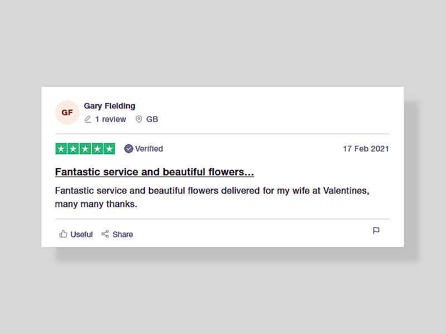Click the review body paragraph text

pyautogui.click(x=212, y=197)
